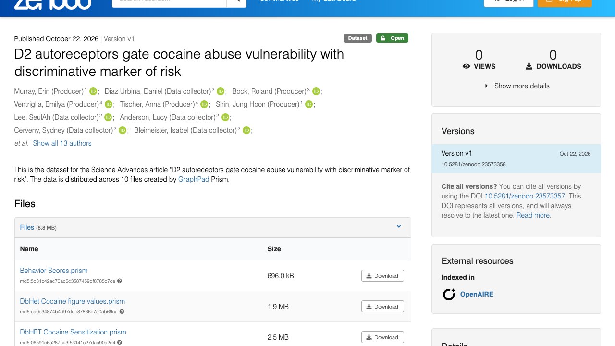Open the ORCID icon for Shin, Jung Hoon
The width and height of the screenshot is (615, 346).
tap(309, 104)
